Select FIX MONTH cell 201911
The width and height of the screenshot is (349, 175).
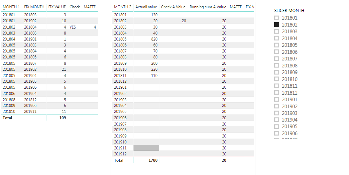(30, 111)
